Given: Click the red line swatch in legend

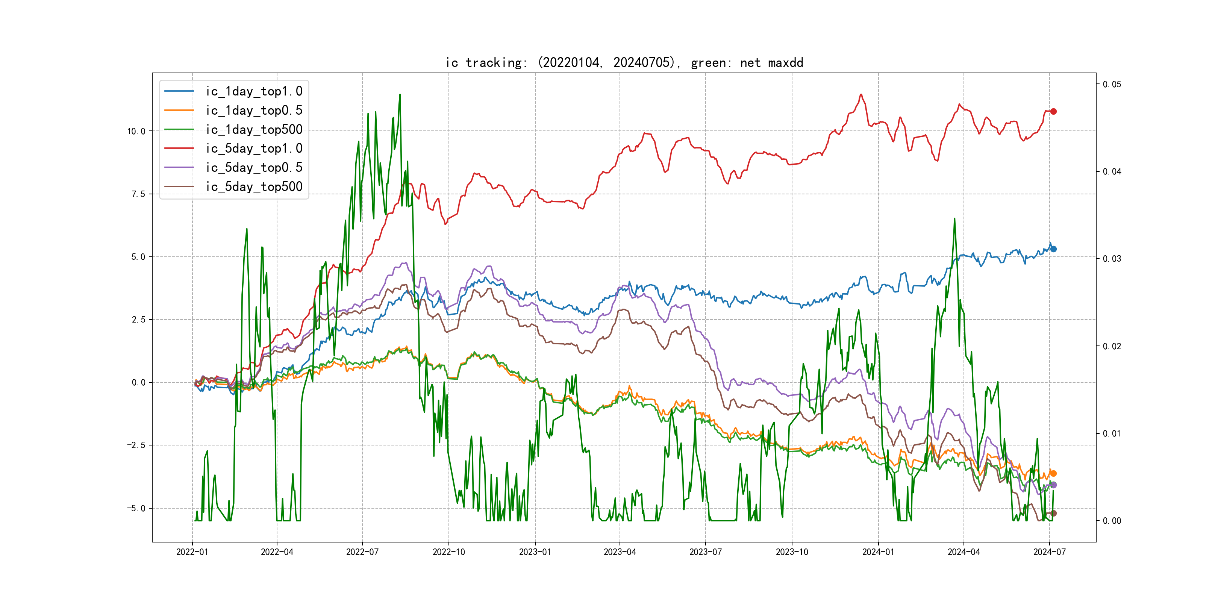Looking at the screenshot, I should (x=179, y=148).
